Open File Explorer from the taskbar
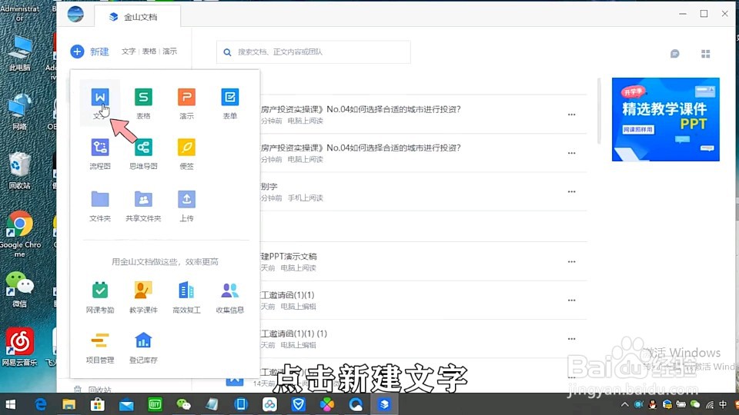Viewport: 739px width, 415px height. (x=69, y=404)
